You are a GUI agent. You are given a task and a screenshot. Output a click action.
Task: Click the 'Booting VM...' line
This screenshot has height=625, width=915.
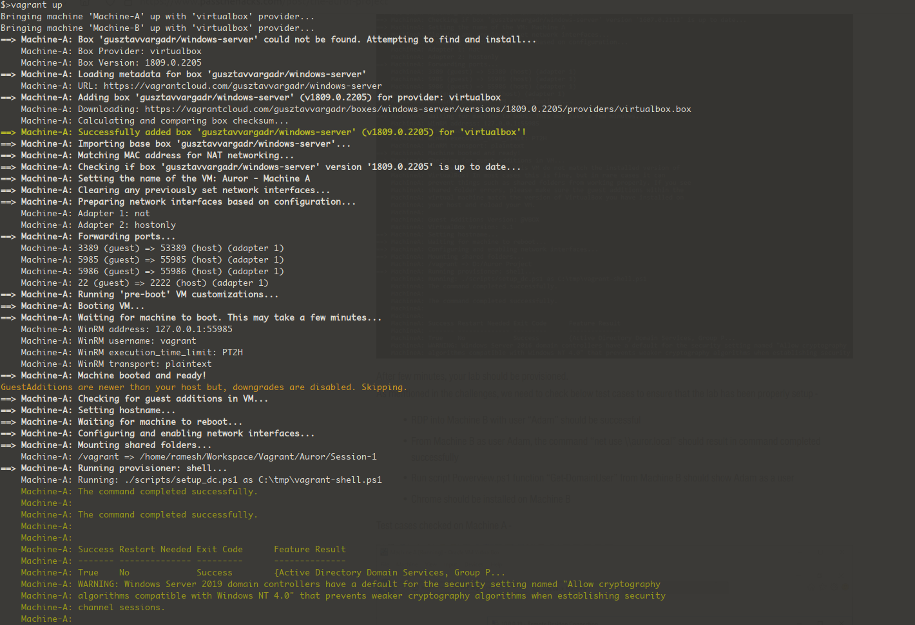[73, 306]
